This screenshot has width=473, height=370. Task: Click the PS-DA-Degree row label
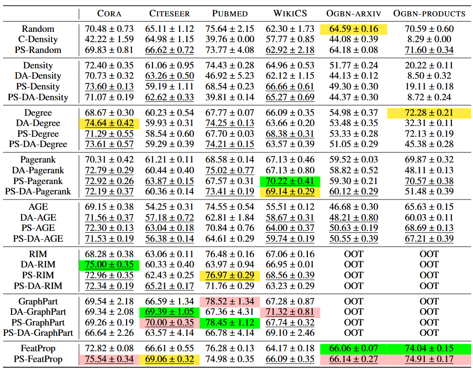(38, 144)
